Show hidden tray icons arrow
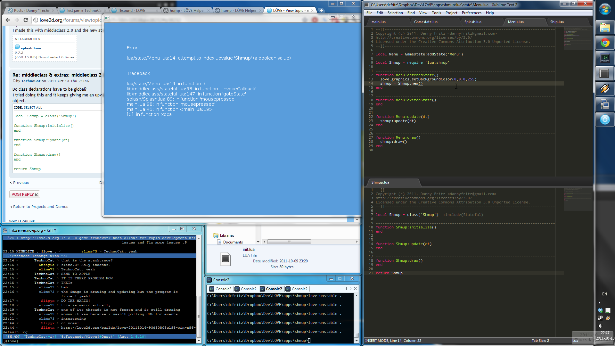615x346 pixels. [x=599, y=302]
